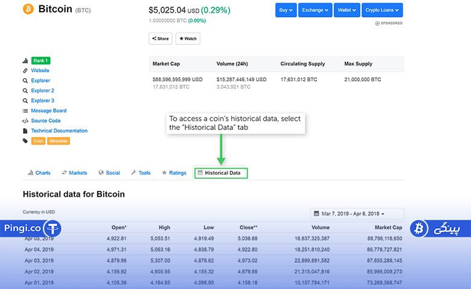Click the Max Supply header
Viewport: 471px width, 289px height.
tap(358, 64)
